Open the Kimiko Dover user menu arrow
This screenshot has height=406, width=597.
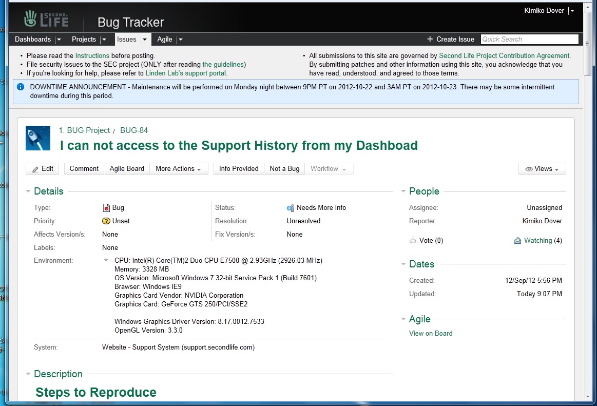coord(572,11)
